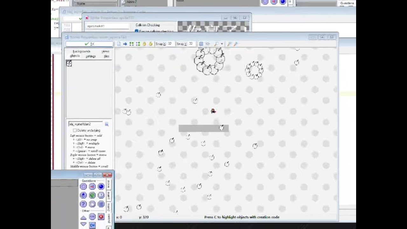Zoom in the room view
The image size is (407, 229).
[x=236, y=44]
